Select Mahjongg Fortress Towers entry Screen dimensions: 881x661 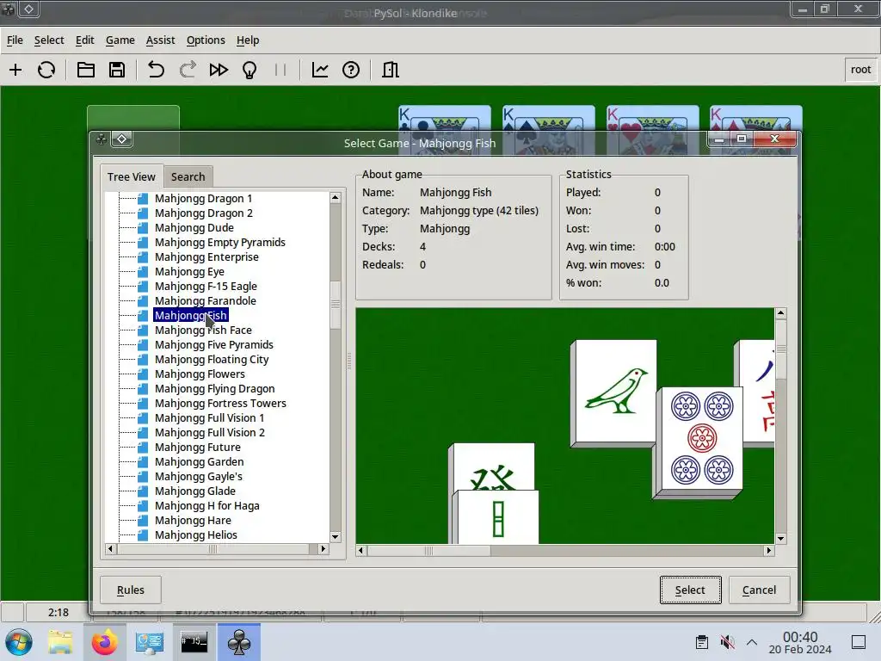(220, 403)
